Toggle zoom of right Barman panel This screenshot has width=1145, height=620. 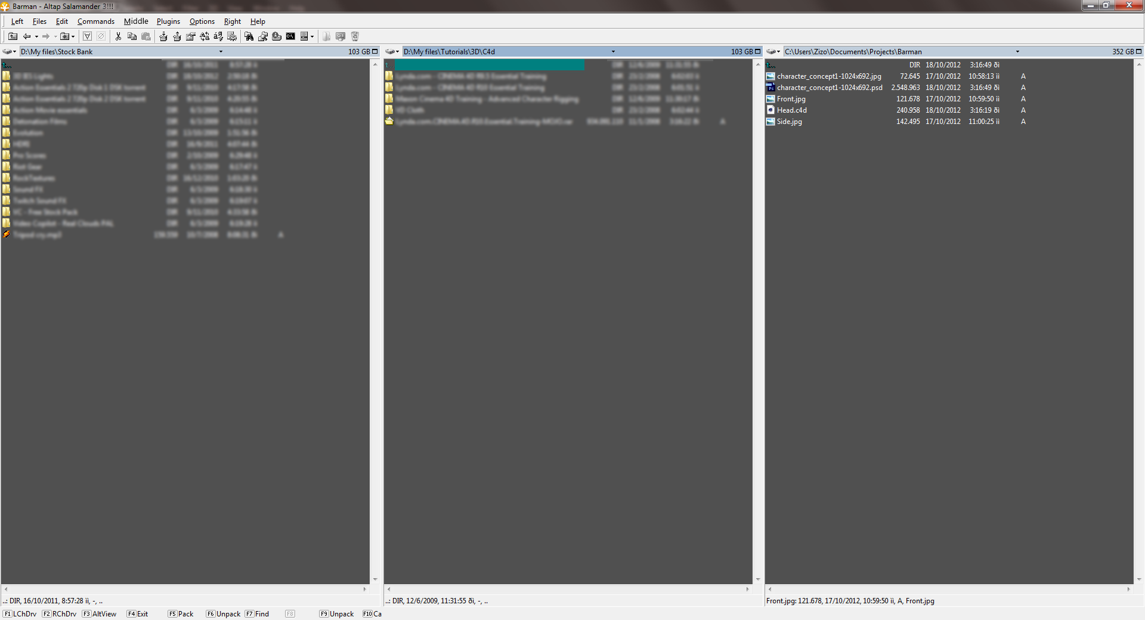(x=1138, y=51)
